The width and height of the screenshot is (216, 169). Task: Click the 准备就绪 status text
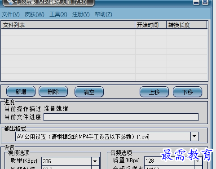click(x=56, y=109)
